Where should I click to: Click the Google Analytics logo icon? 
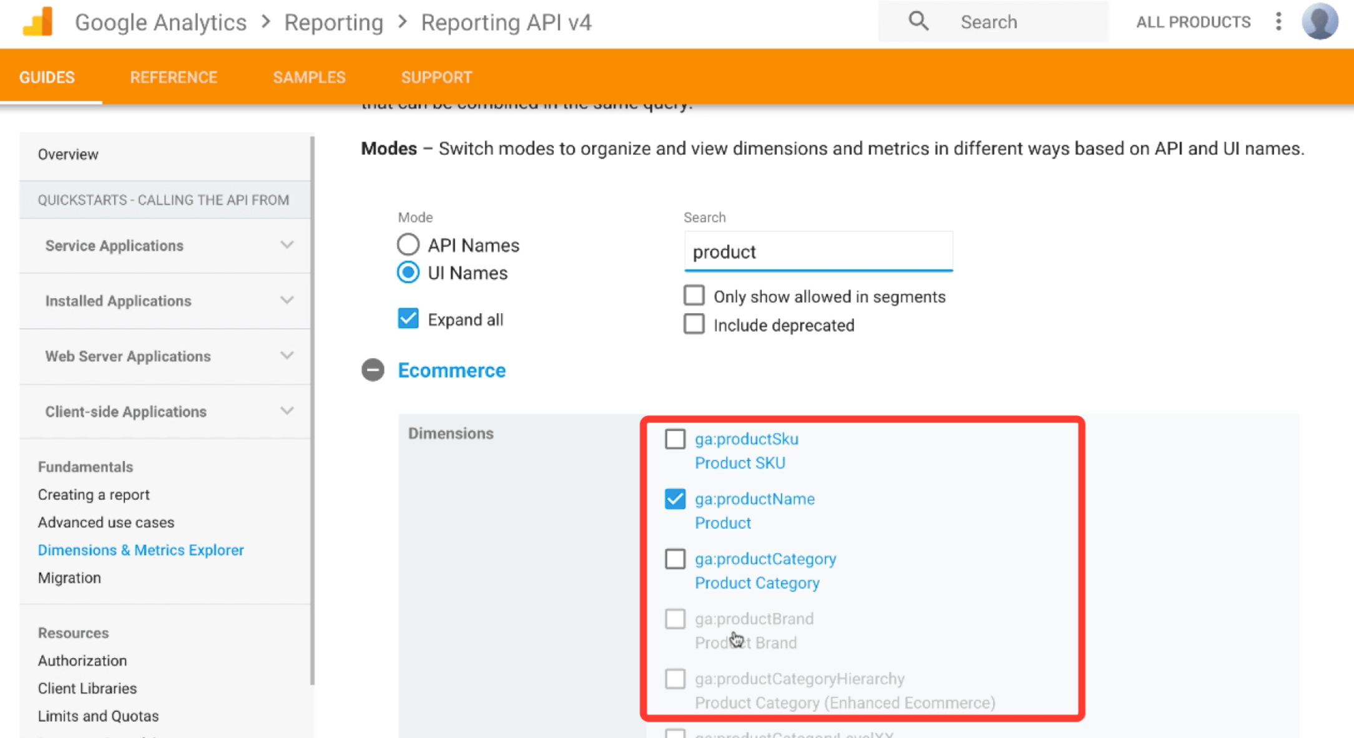pos(38,22)
